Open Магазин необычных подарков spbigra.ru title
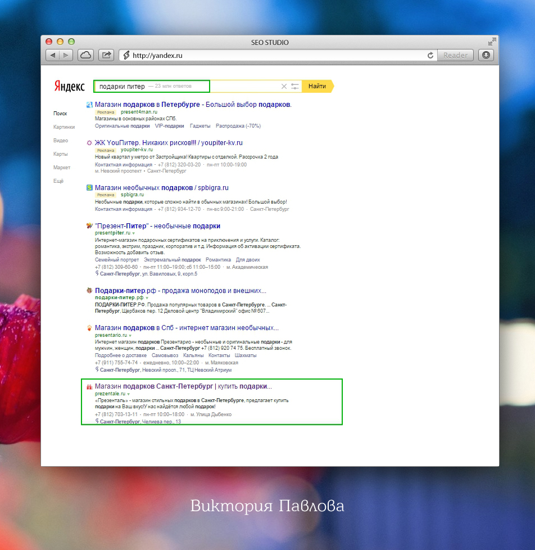This screenshot has width=535, height=550. 162,188
